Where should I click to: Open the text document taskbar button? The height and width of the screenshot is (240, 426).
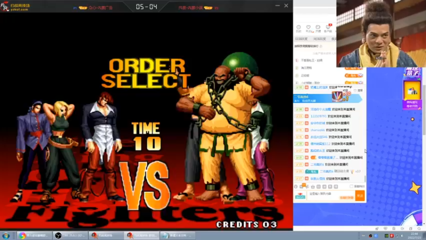click(177, 235)
